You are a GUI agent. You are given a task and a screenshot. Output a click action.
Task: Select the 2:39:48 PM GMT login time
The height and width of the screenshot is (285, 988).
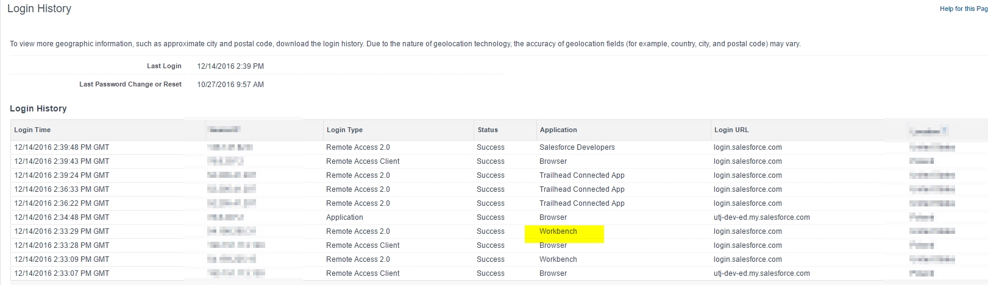pos(62,147)
